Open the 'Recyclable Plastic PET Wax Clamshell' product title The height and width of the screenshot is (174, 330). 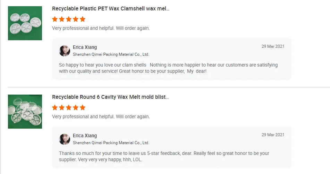pyautogui.click(x=111, y=9)
